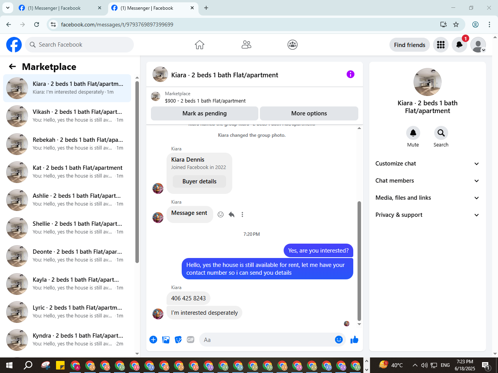Open Chrome's three-dot menu

click(489, 24)
